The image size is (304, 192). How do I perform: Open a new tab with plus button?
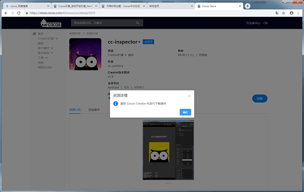coord(248,6)
